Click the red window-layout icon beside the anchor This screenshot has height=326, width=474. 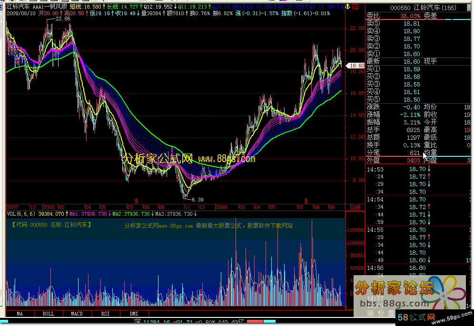pyautogui.click(x=355, y=6)
